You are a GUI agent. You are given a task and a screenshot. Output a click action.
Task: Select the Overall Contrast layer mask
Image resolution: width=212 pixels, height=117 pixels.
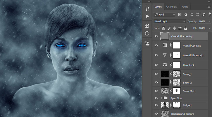[177, 45]
